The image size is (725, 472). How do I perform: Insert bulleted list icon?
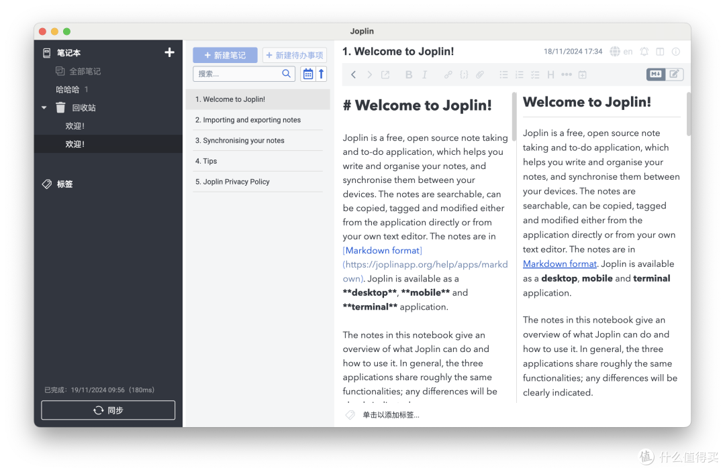pyautogui.click(x=503, y=74)
